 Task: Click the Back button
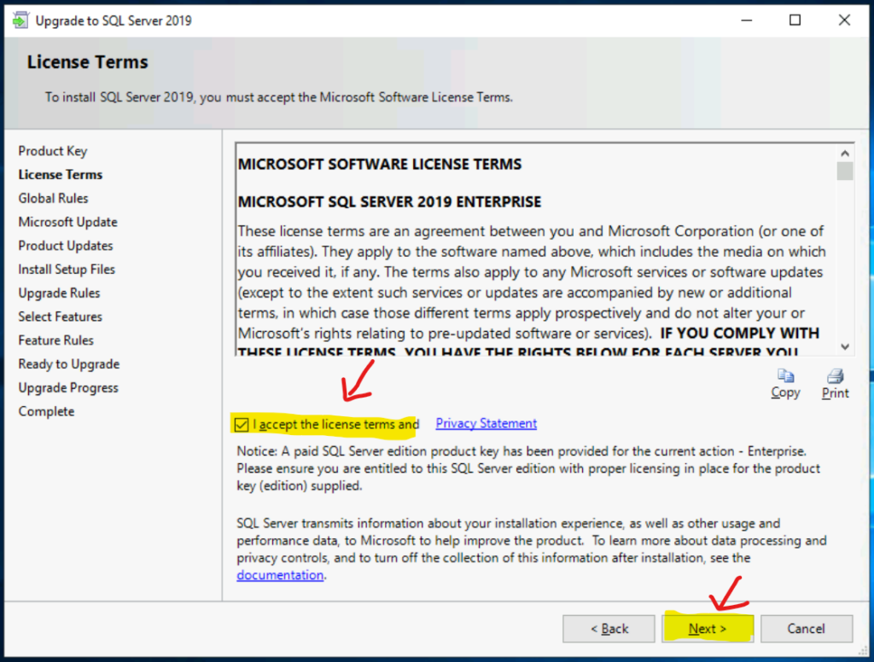609,629
